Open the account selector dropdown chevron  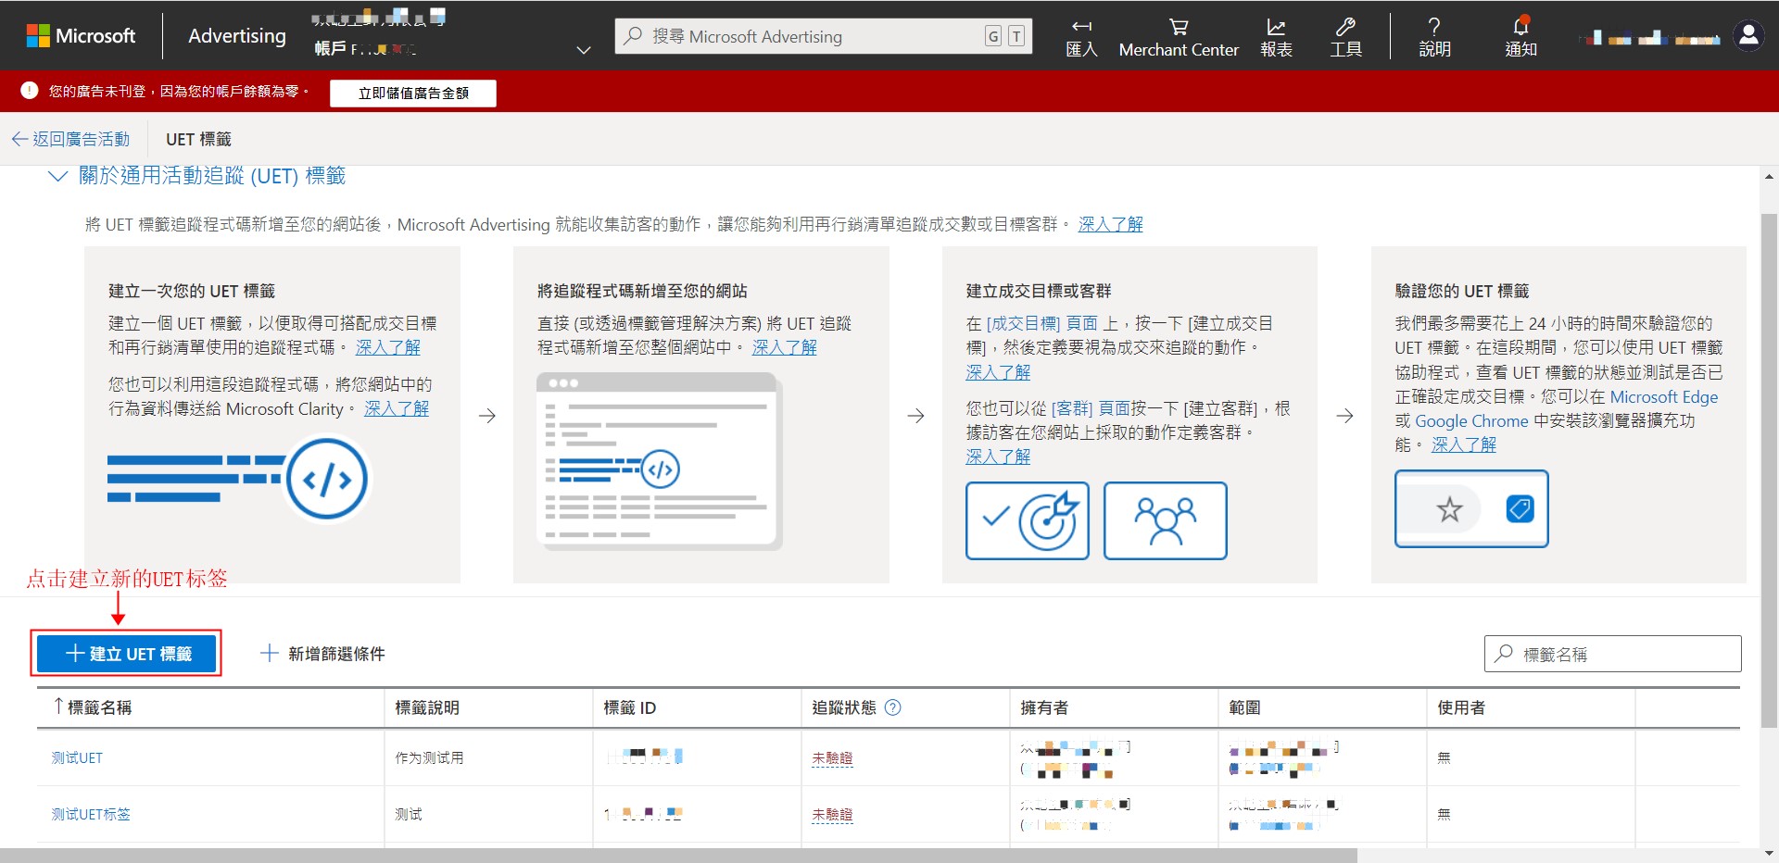(584, 50)
